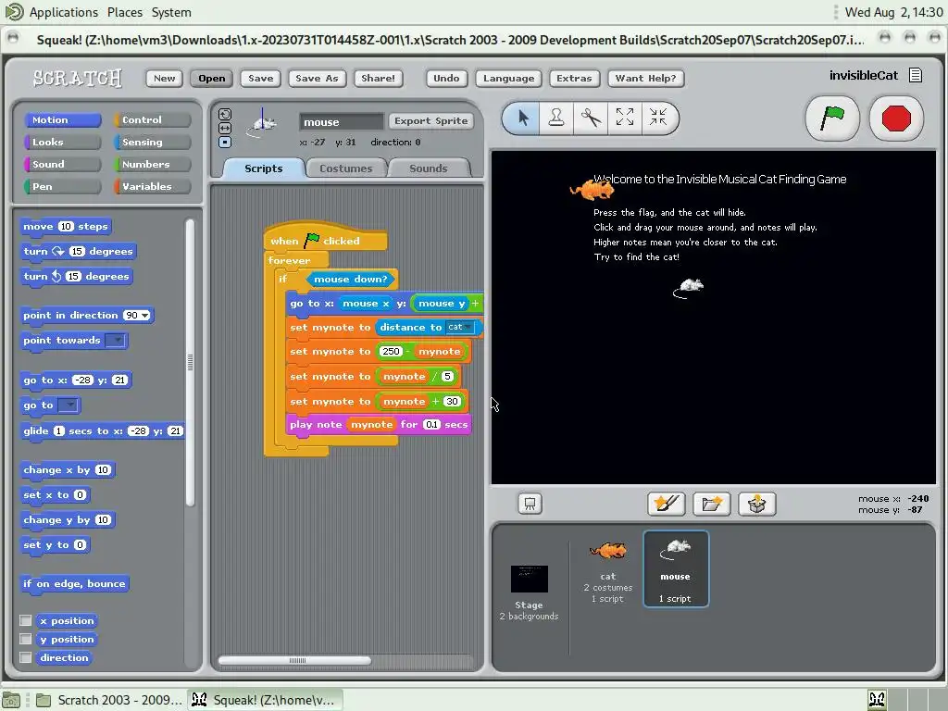This screenshot has width=948, height=711.
Task: Open the Language button
Action: (508, 78)
